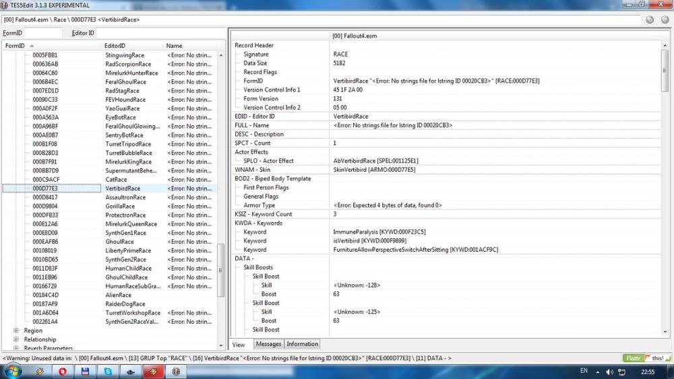Screen dimensions: 674x379
Task: Click the ImmuneParalysis keyword value
Action: pos(379,232)
